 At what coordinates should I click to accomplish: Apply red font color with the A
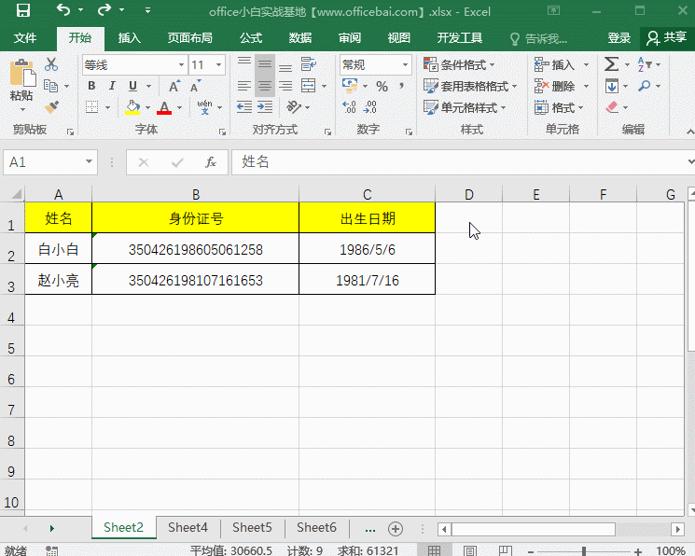[x=164, y=107]
